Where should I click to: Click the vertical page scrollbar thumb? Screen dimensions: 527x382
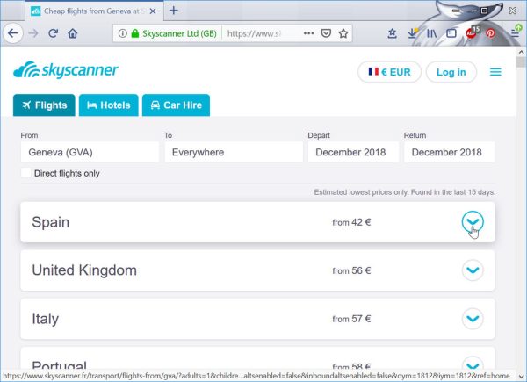pyautogui.click(x=521, y=62)
